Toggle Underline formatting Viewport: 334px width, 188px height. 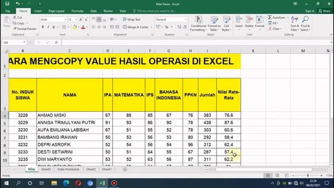coord(53,27)
